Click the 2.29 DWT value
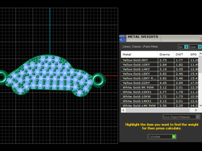Image resolution: width=202 pixels, height=151 pixels. pyautogui.click(x=179, y=106)
